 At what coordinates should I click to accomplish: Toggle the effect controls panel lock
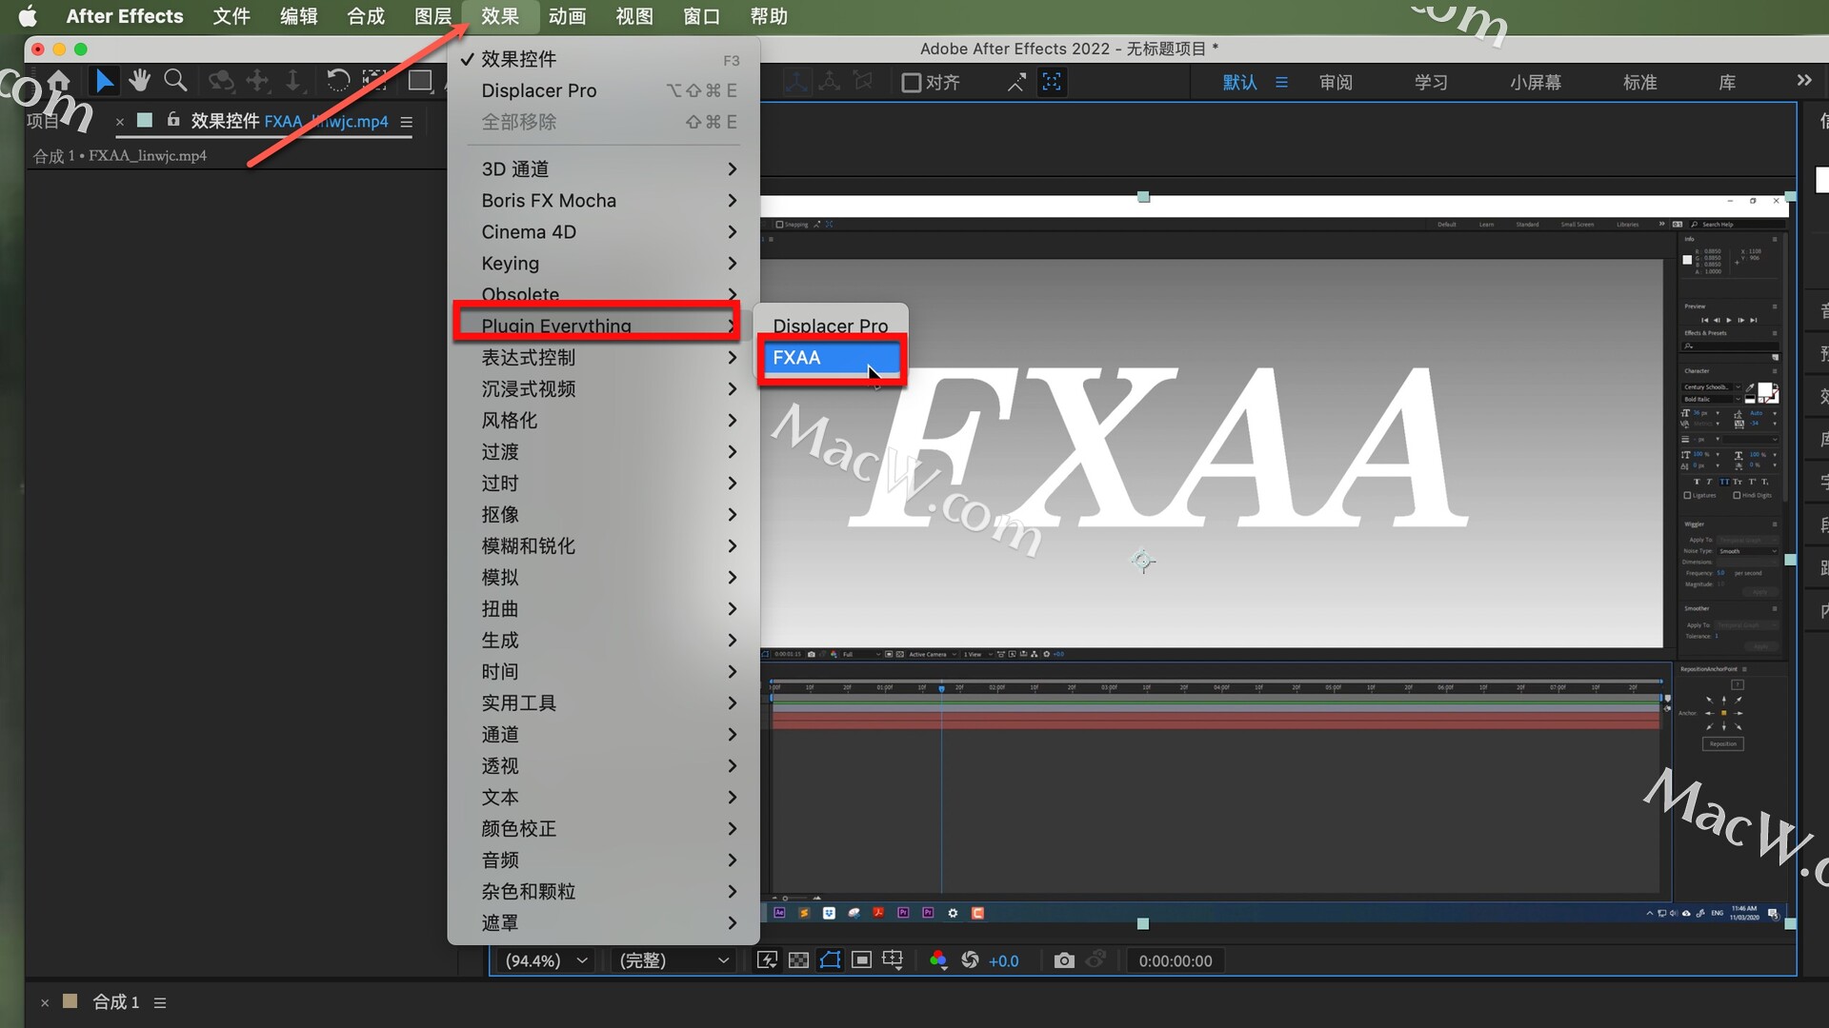pyautogui.click(x=173, y=120)
